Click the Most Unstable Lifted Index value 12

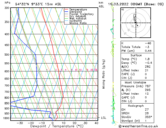[147, 94]
